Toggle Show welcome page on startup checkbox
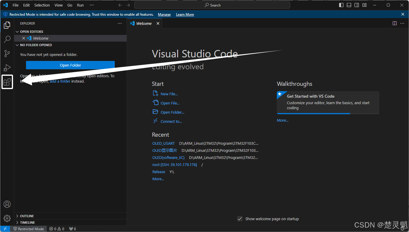This screenshot has height=232, width=409. [240, 219]
